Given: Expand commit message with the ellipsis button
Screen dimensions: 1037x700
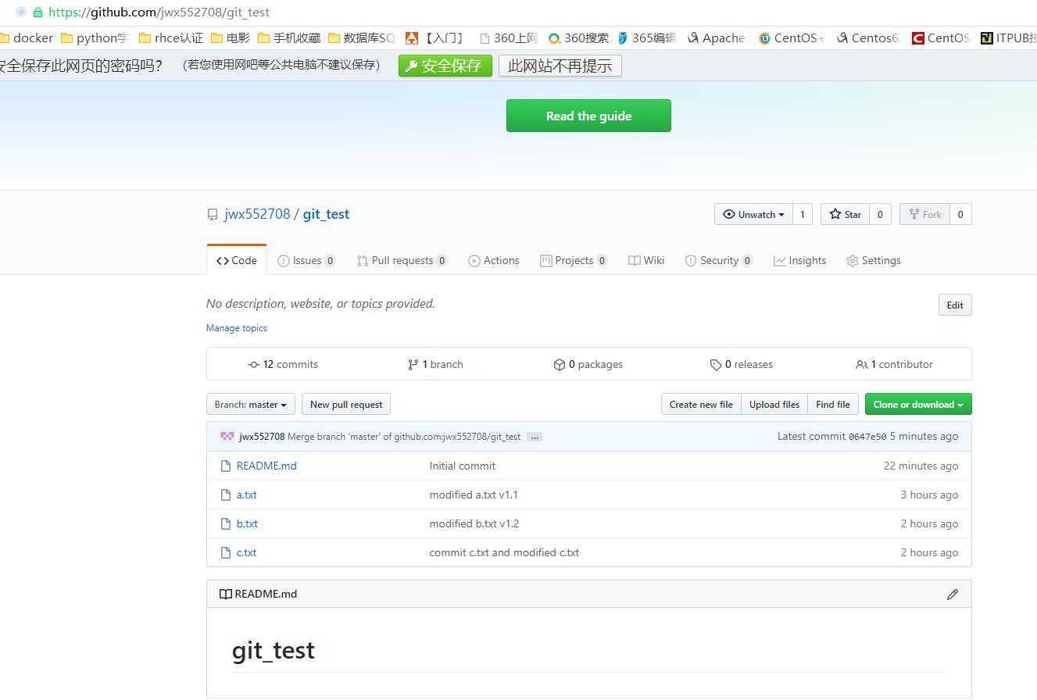Looking at the screenshot, I should 535,437.
